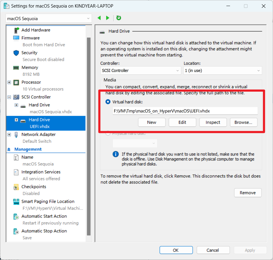Click the 'Boot from Hard Drive' text
This screenshot has width=273, height=260.
click(44, 45)
